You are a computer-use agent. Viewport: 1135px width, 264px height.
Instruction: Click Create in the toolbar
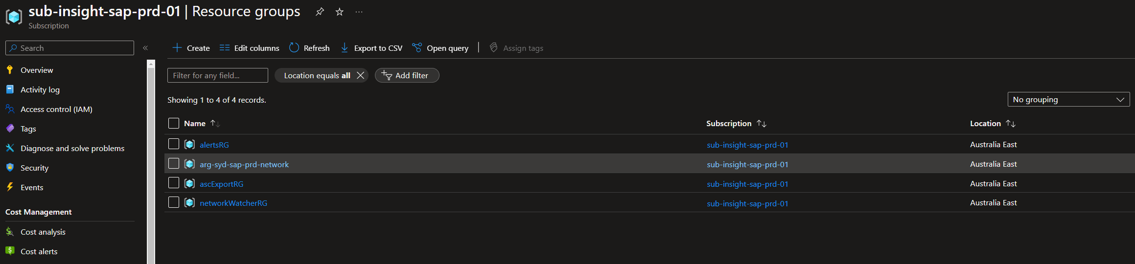[191, 48]
